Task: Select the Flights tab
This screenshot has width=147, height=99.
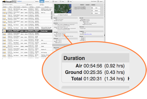Action: (42, 2)
